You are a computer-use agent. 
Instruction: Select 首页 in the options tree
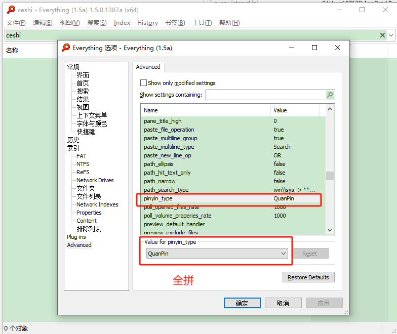(83, 83)
